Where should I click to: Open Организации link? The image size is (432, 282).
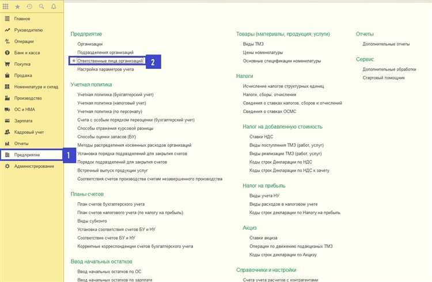(x=90, y=44)
